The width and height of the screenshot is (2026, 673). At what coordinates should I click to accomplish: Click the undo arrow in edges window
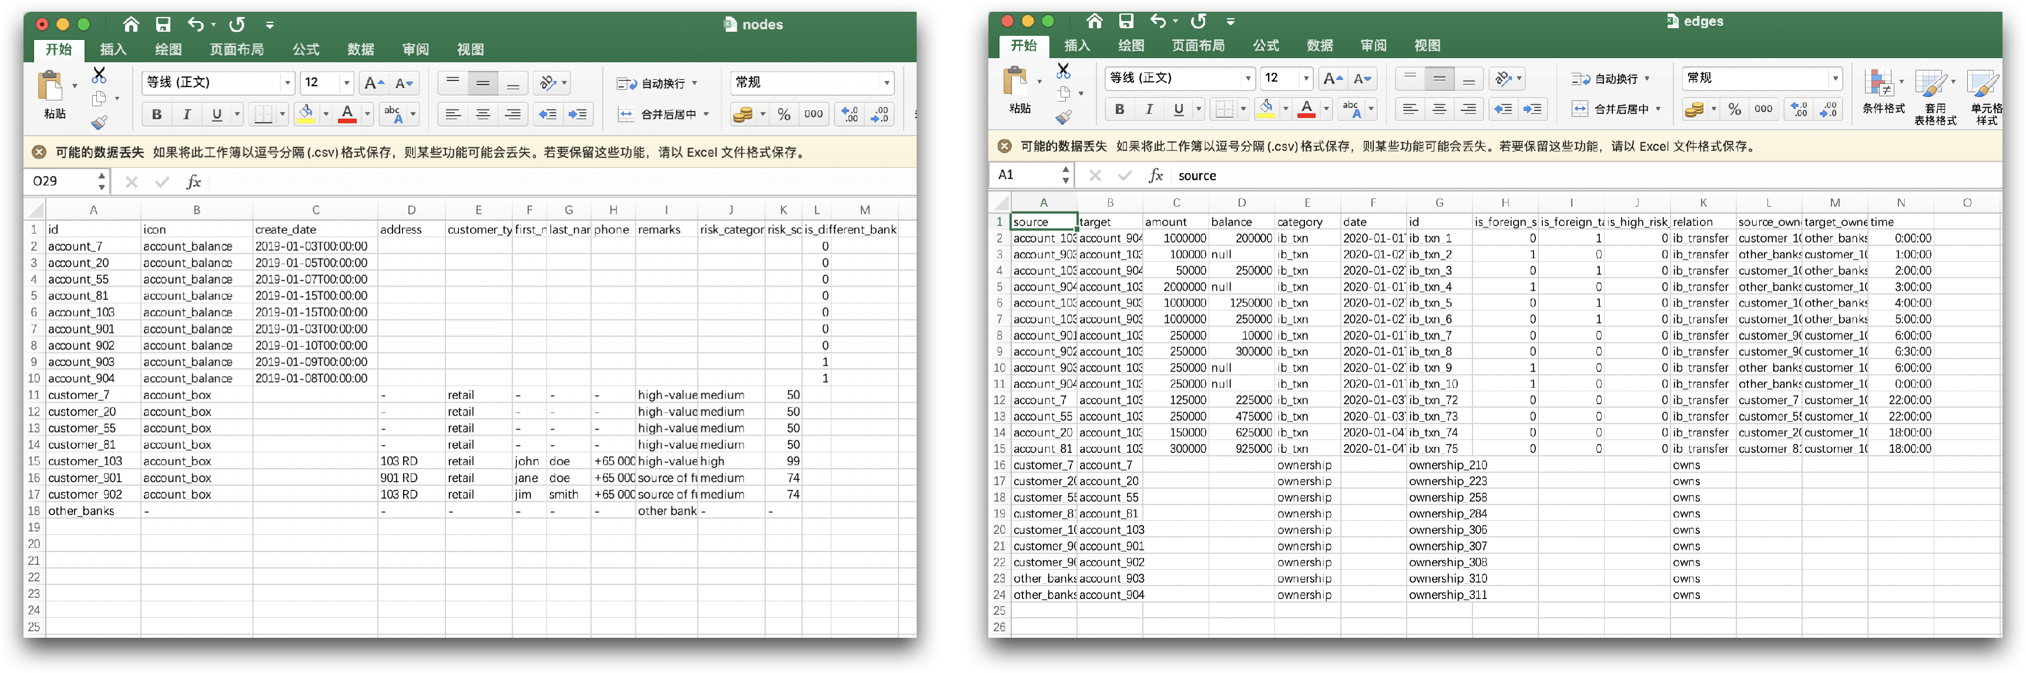point(1158,21)
